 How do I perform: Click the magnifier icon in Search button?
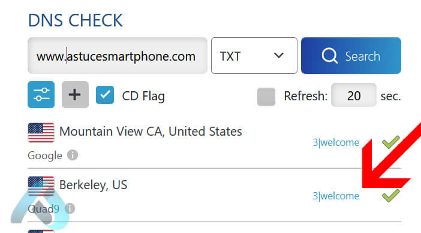tap(329, 56)
